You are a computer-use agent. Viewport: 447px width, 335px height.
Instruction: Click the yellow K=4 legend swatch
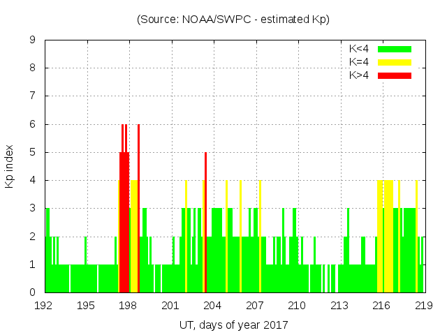[395, 62]
